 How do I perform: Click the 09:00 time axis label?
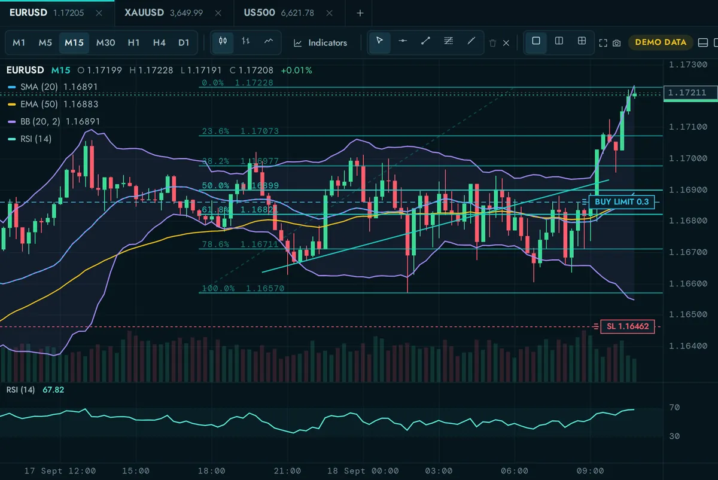[591, 471]
